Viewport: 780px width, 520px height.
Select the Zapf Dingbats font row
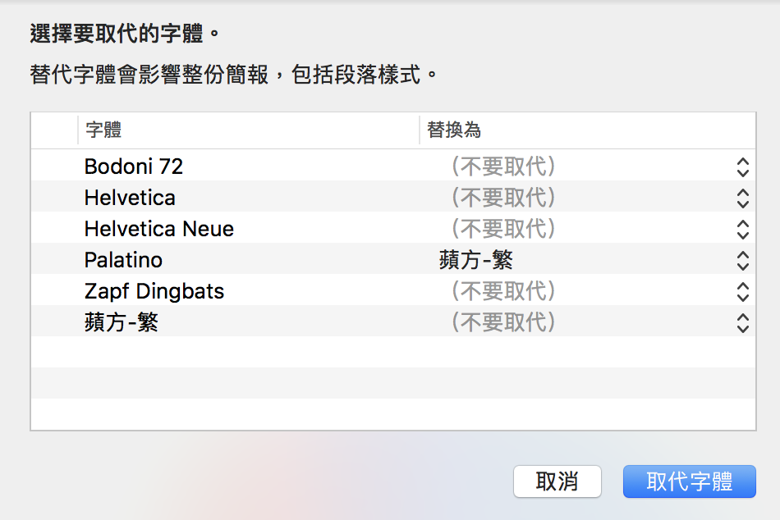(x=154, y=291)
